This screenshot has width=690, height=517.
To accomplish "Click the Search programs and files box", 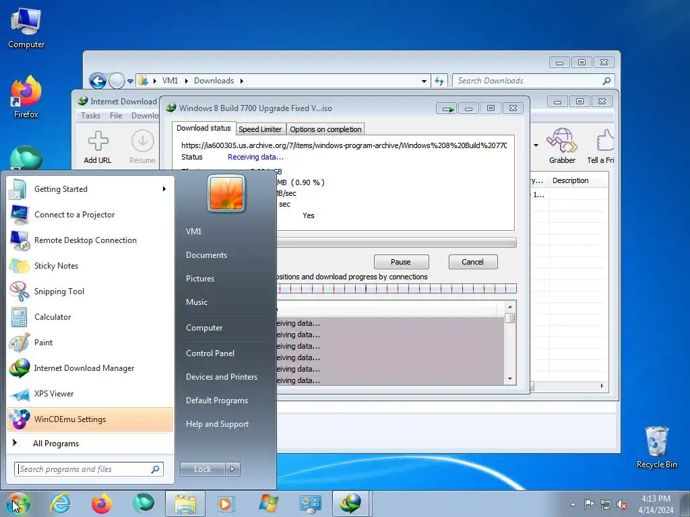I will 88,469.
